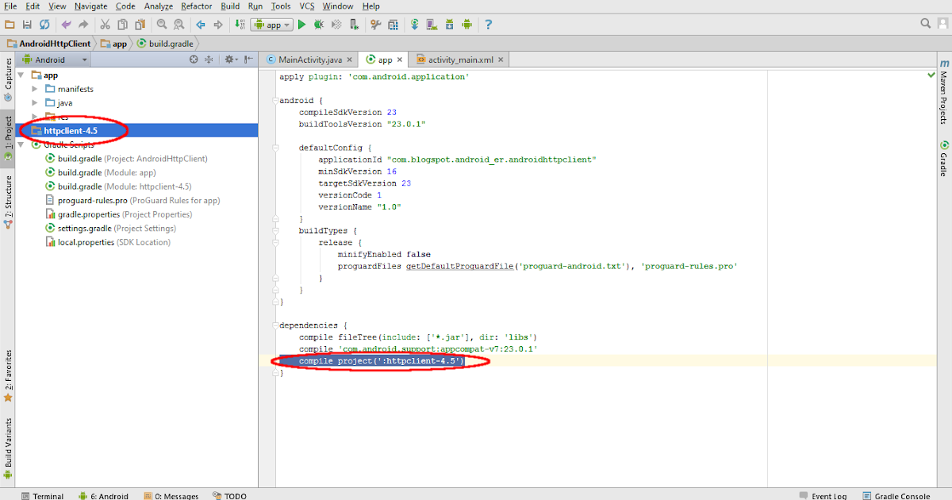
Task: Expand the java folder arrow
Action: point(35,103)
